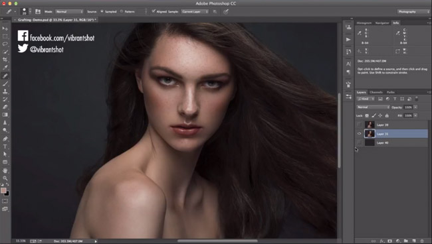
Task: Toggle the Aligned checkbox
Action: [154, 11]
